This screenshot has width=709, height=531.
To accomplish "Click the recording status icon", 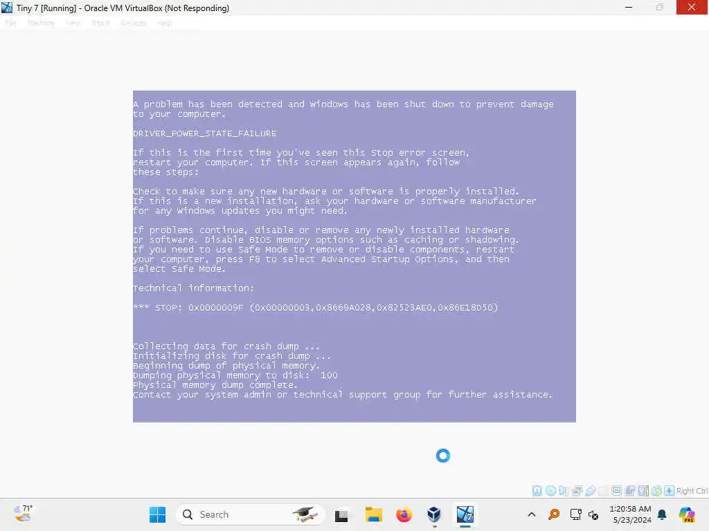I will coord(629,491).
